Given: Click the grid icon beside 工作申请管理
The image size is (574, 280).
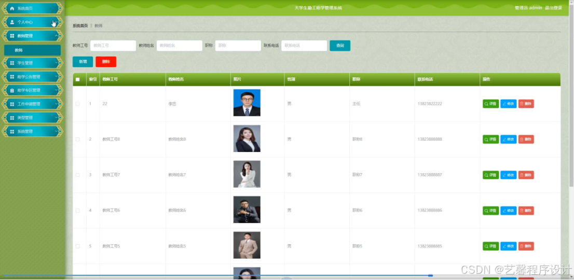Looking at the screenshot, I should tap(12, 104).
